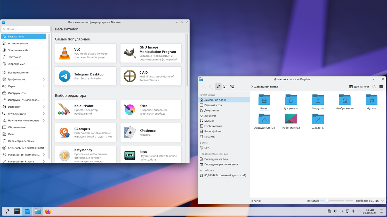Expand the Игры category
387x217 pixels.
pos(44,86)
